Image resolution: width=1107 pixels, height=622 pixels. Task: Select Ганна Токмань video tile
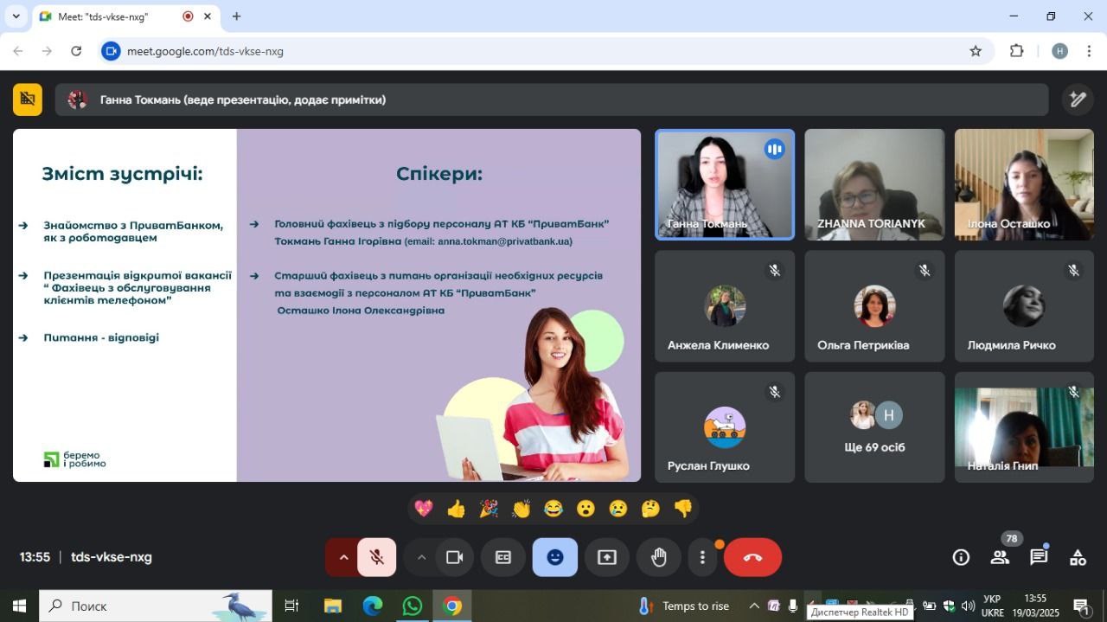click(725, 184)
